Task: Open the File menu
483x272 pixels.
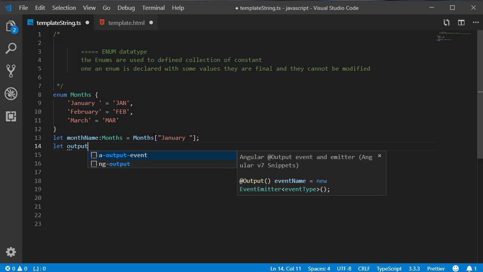Action: (x=23, y=8)
